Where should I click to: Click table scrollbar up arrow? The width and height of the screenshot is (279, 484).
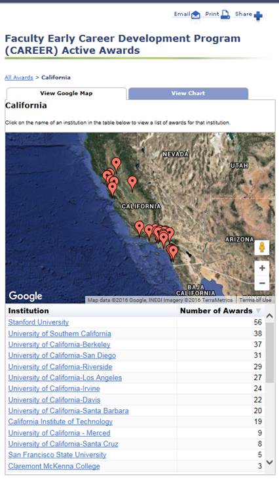point(269,316)
